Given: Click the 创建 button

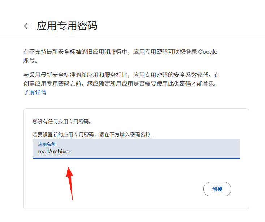Looking at the screenshot, I should 217,189.
